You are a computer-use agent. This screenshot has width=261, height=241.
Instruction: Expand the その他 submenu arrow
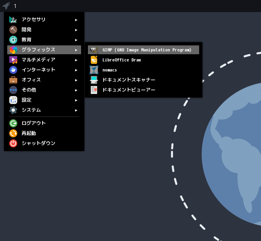76,90
